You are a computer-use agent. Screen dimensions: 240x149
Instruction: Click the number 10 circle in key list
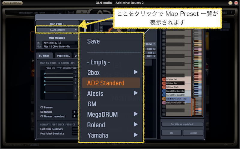[164, 76]
